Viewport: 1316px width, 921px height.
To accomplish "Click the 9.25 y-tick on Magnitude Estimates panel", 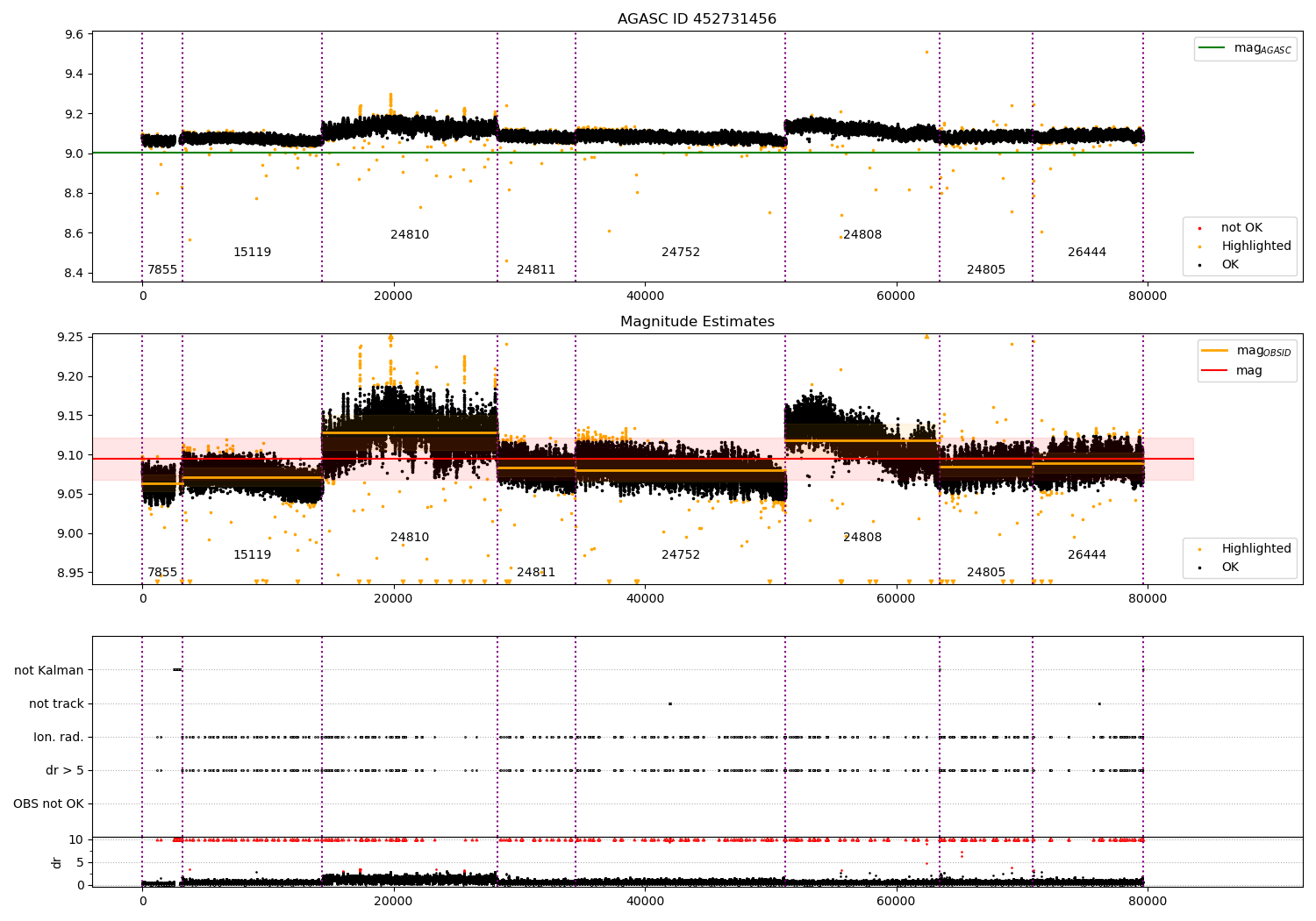I will point(70,338).
